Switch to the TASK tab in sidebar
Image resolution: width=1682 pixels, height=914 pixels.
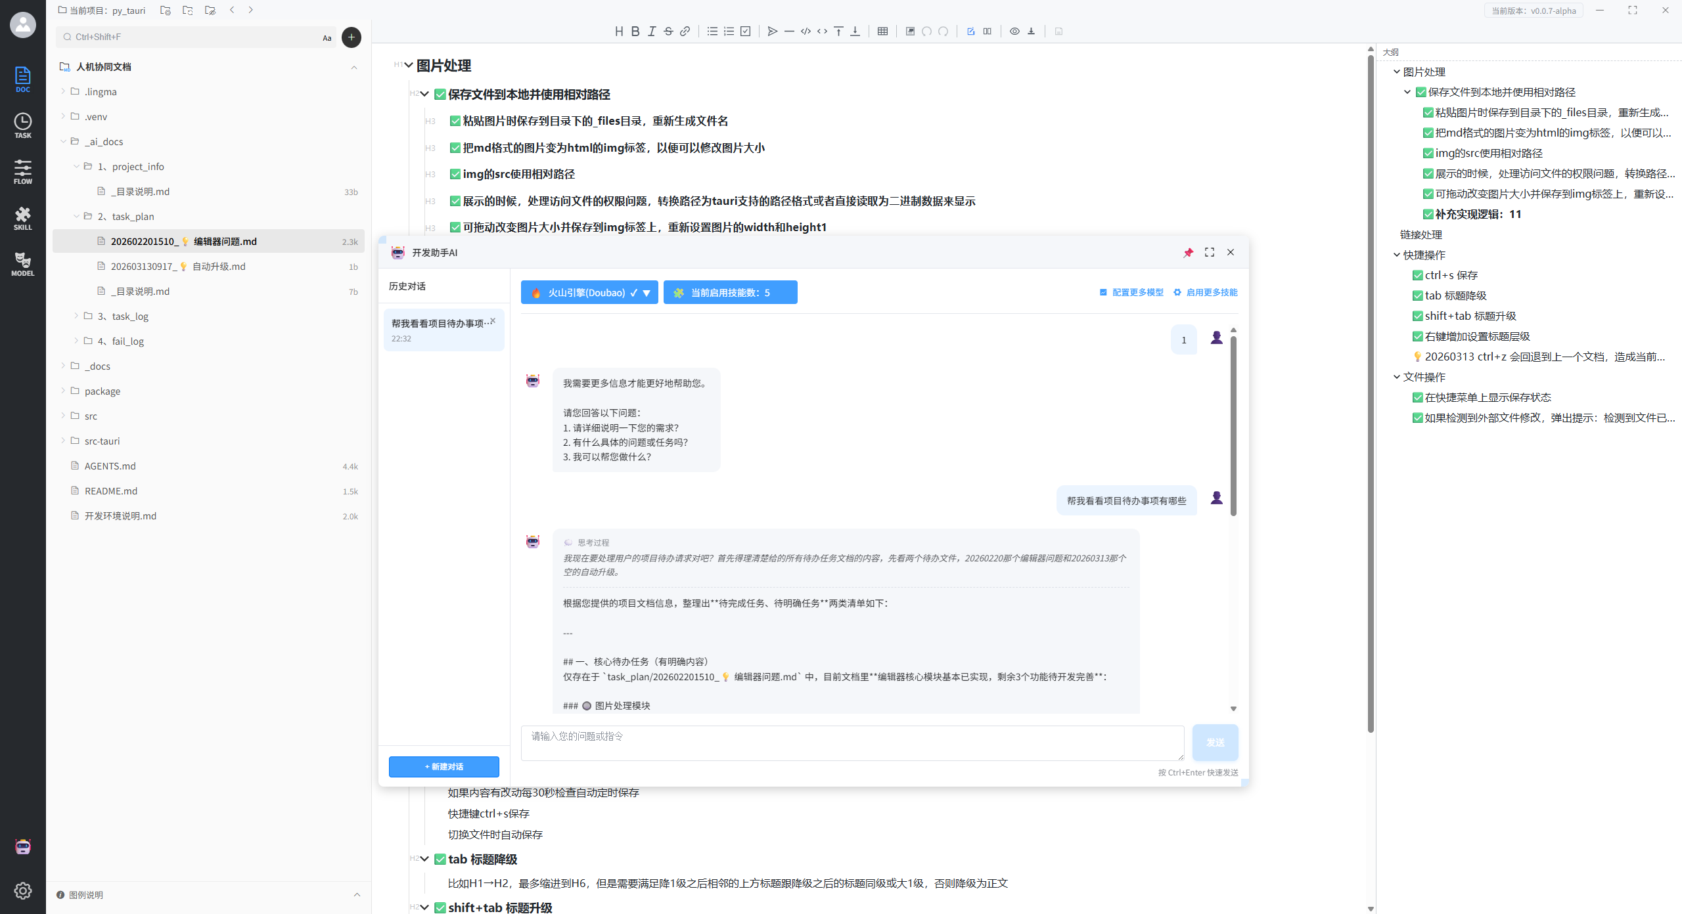pos(23,125)
